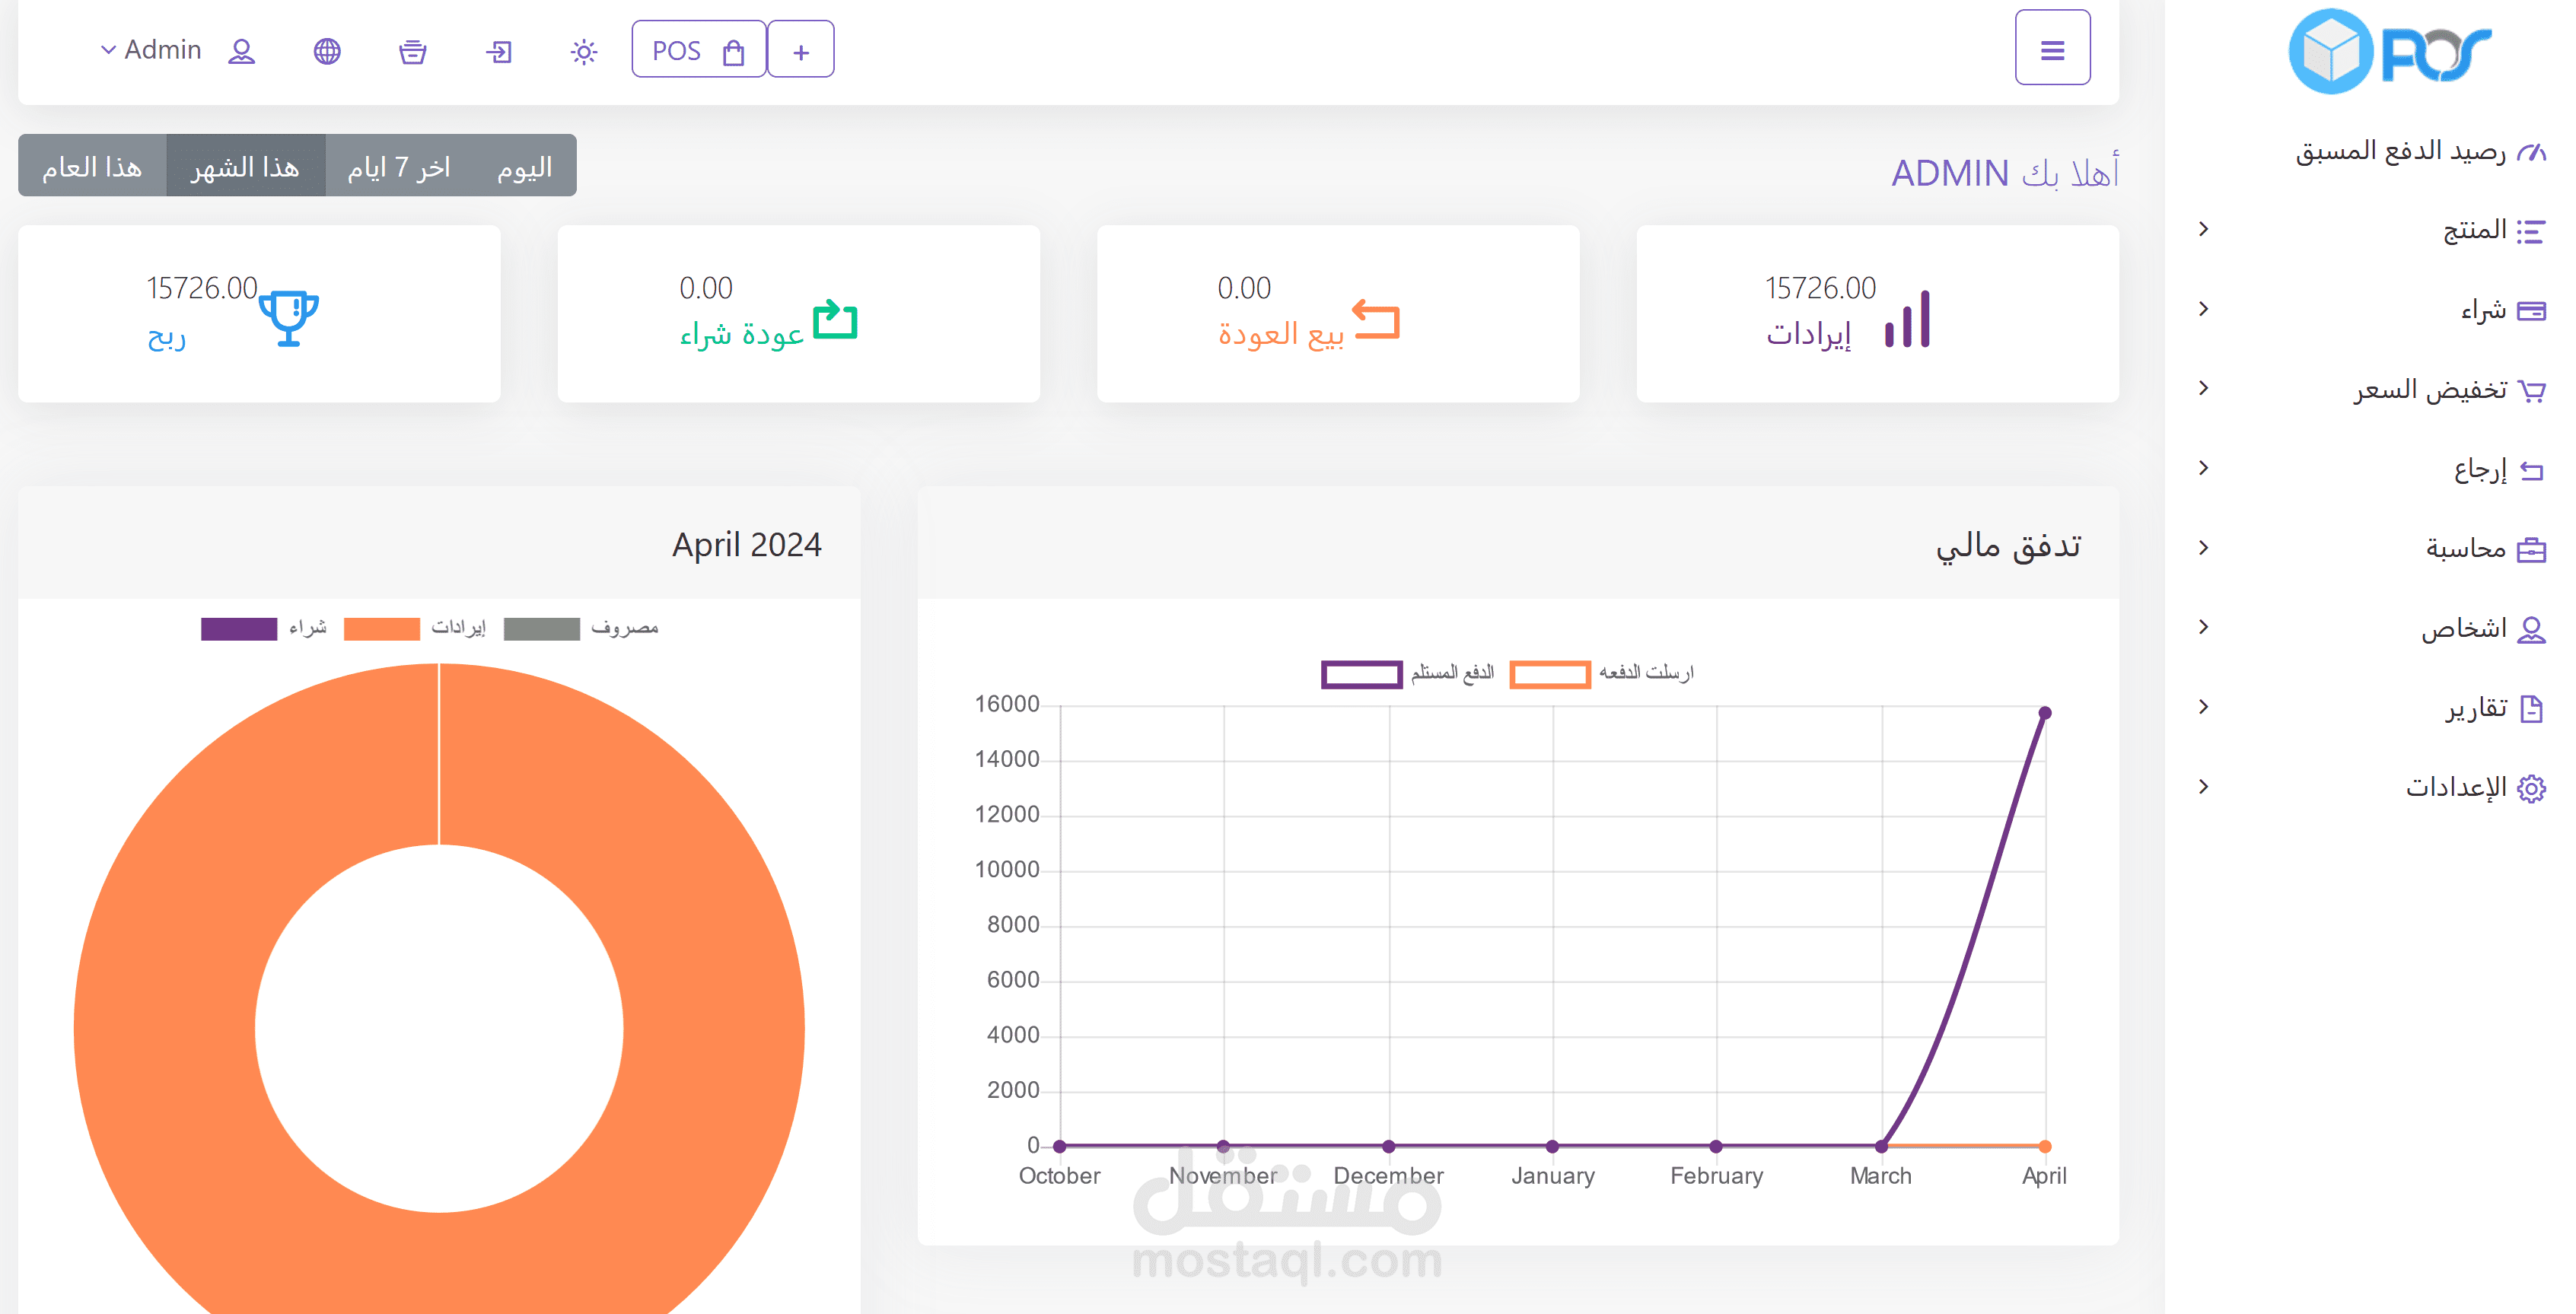
Task: Expand the تقارير sidebar chevron
Action: (x=2204, y=707)
